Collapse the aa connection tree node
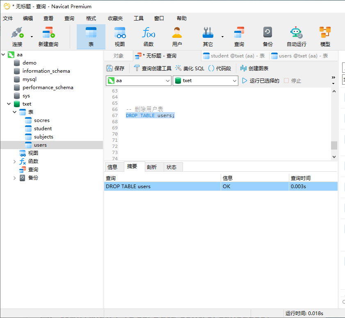This screenshot has width=345, height=318. click(x=3, y=54)
